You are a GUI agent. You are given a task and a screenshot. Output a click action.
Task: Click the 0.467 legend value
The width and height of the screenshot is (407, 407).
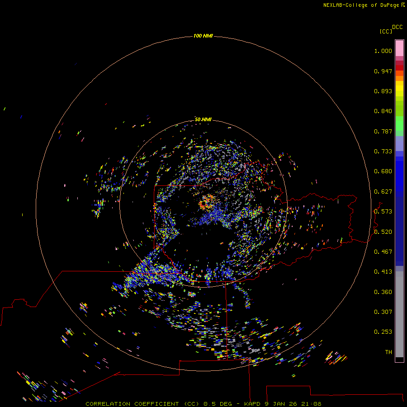[383, 252]
